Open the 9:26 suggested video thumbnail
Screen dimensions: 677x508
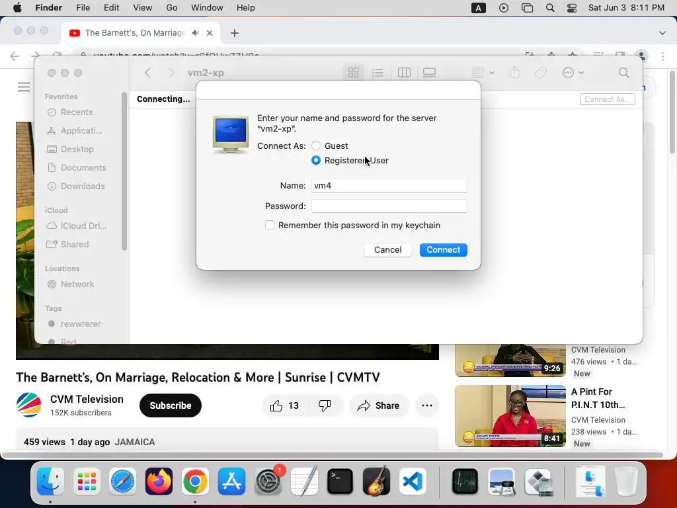[510, 360]
